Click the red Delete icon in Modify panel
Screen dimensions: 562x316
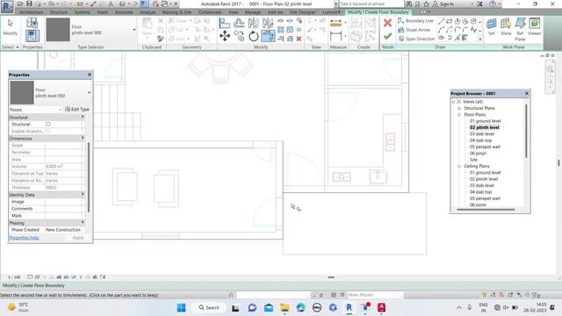pos(299,39)
